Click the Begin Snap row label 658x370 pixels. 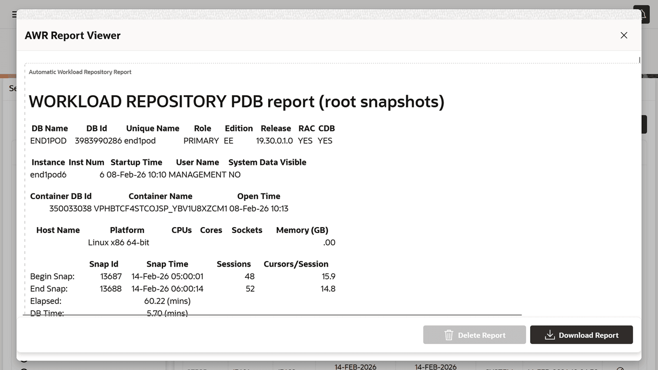point(52,276)
